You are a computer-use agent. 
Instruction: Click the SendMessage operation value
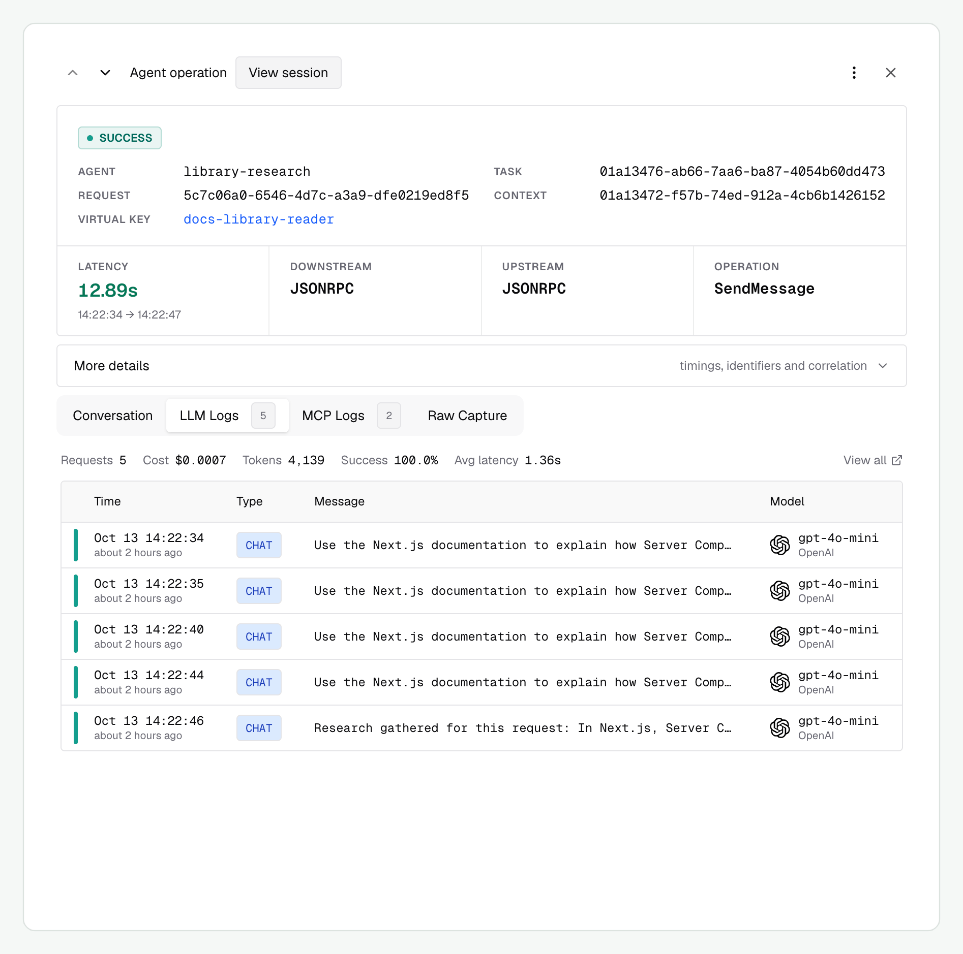(764, 289)
